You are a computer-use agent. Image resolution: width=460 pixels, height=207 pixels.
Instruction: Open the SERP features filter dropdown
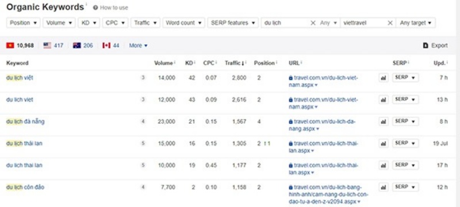click(x=233, y=23)
